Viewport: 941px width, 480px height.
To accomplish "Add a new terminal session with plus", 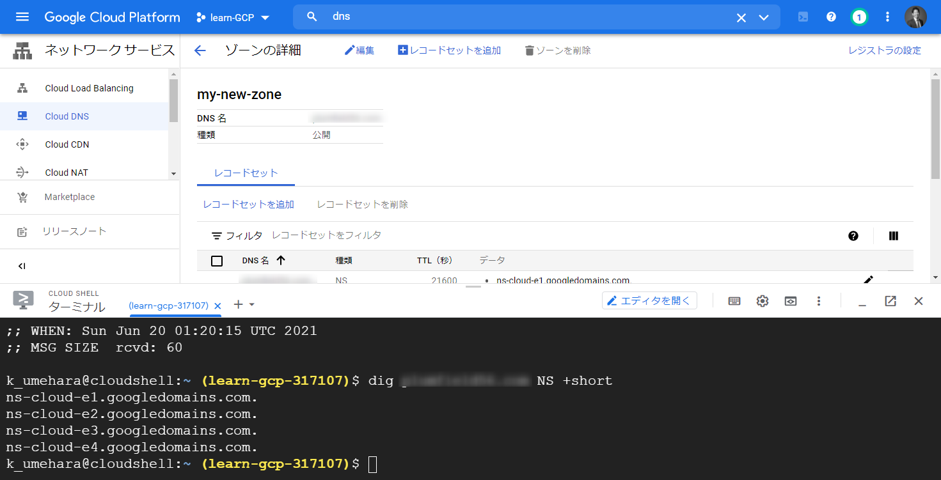I will (238, 304).
